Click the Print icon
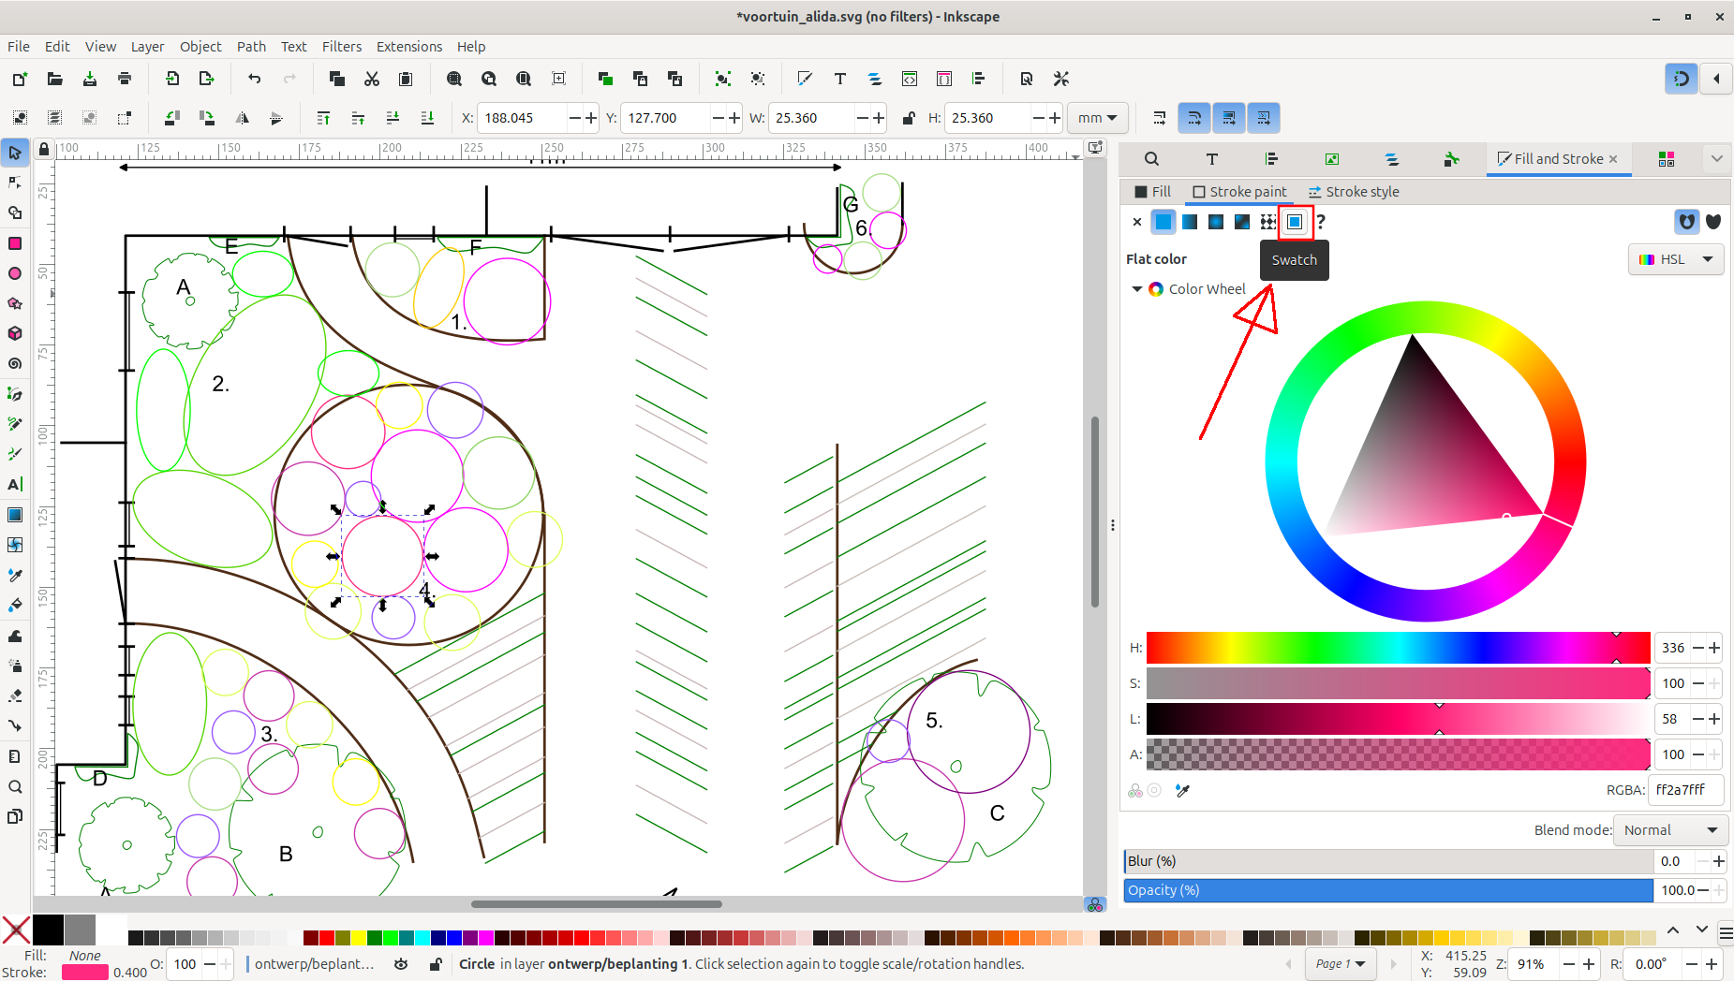Screen dimensions: 1734x981 125,79
